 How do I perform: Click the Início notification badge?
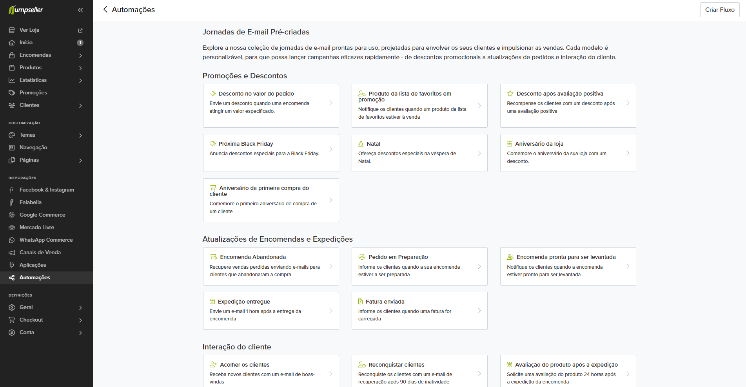tap(80, 43)
